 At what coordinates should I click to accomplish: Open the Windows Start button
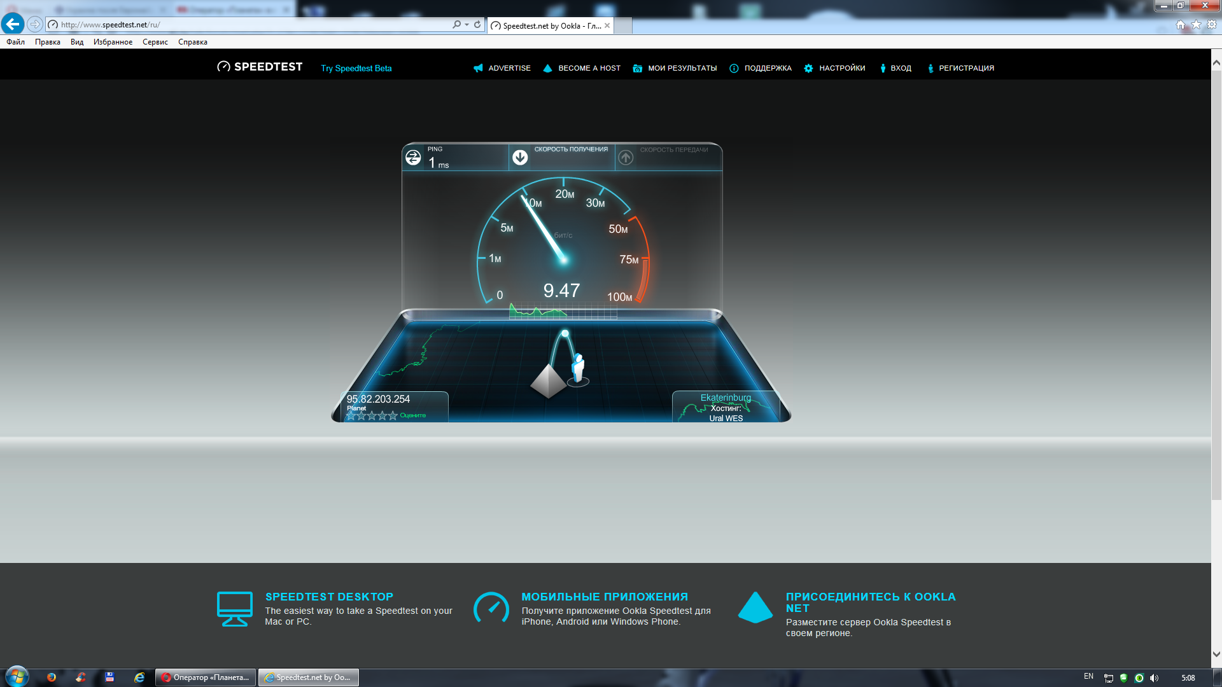[x=17, y=677]
